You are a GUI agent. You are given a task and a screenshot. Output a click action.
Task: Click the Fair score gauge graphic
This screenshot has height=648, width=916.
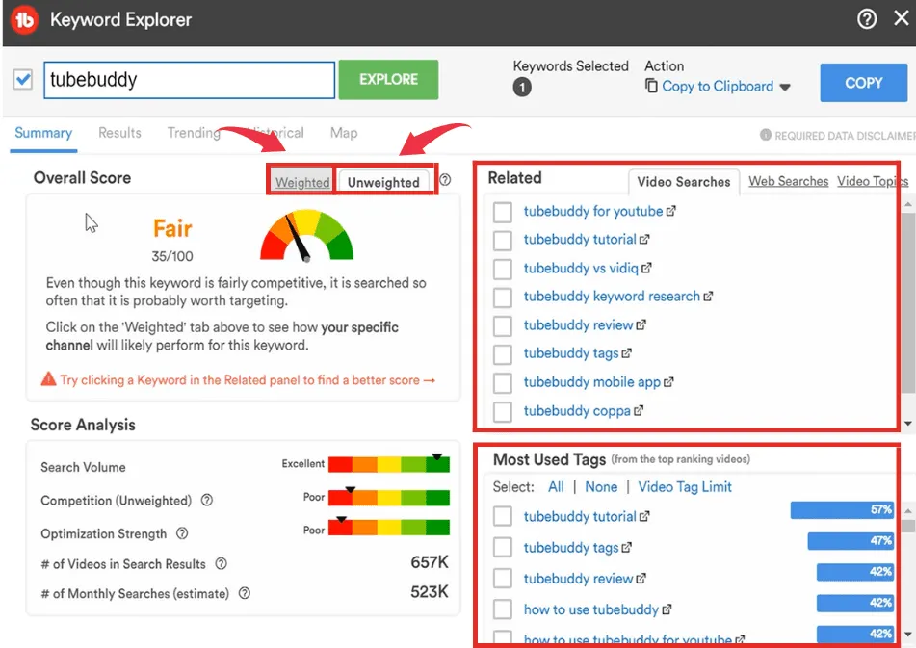click(306, 235)
